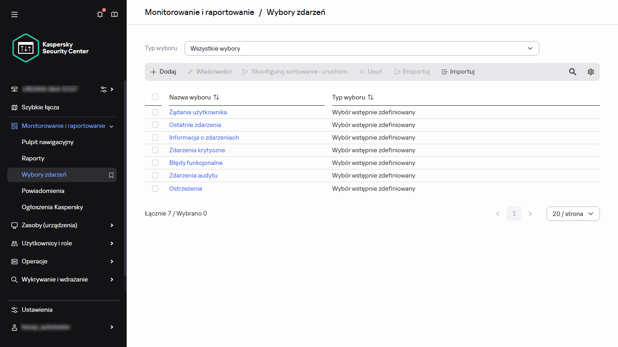
Task: Click the bookmark icon beside Wybory zdarzeń
Action: (111, 175)
